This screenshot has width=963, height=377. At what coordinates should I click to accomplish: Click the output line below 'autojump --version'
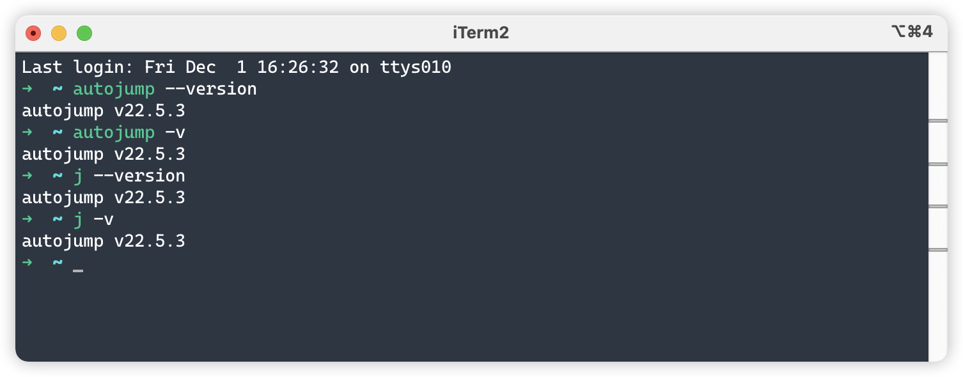pyautogui.click(x=103, y=111)
